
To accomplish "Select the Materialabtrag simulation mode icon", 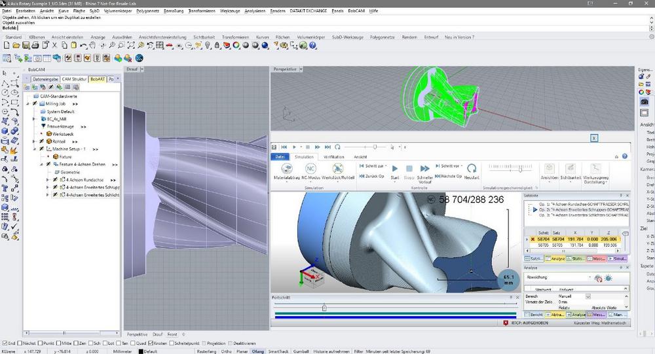I will [x=286, y=169].
